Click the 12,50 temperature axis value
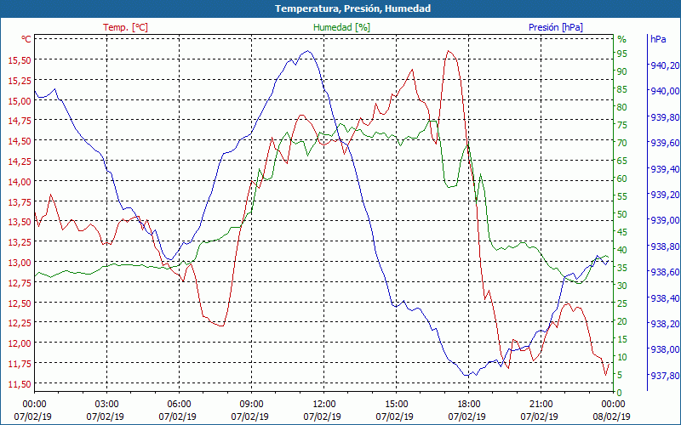 tap(20, 303)
